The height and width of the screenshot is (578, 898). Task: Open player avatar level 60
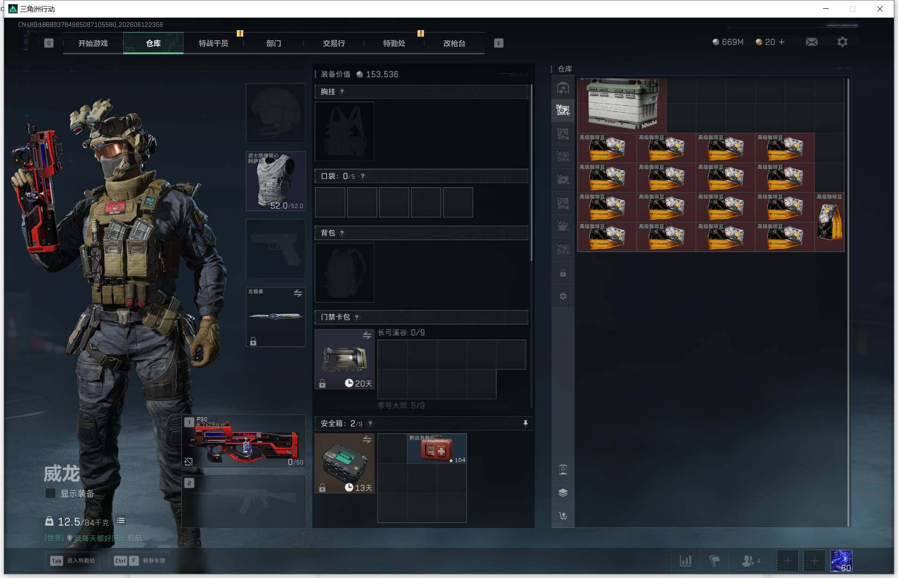click(x=841, y=561)
